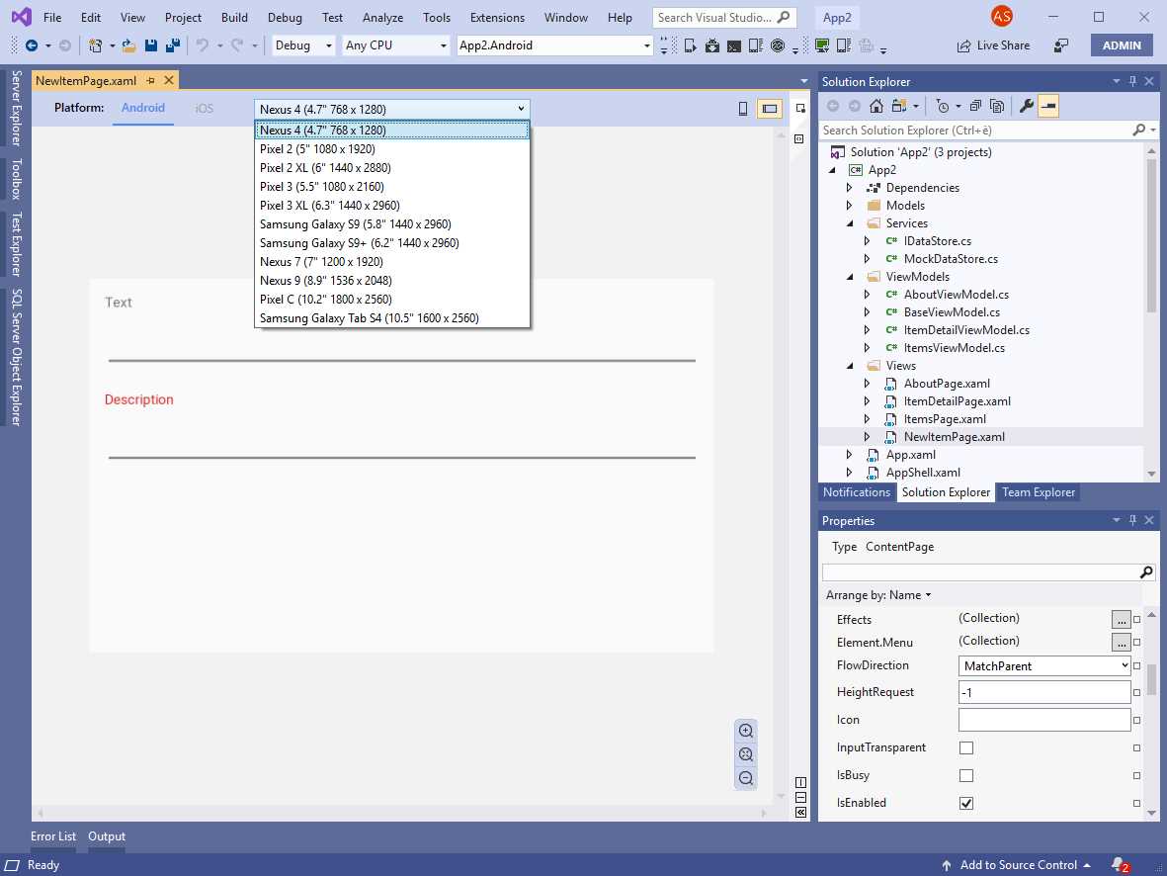Collapse the Views folder in Solution Explorer
The image size is (1167, 876).
point(849,365)
